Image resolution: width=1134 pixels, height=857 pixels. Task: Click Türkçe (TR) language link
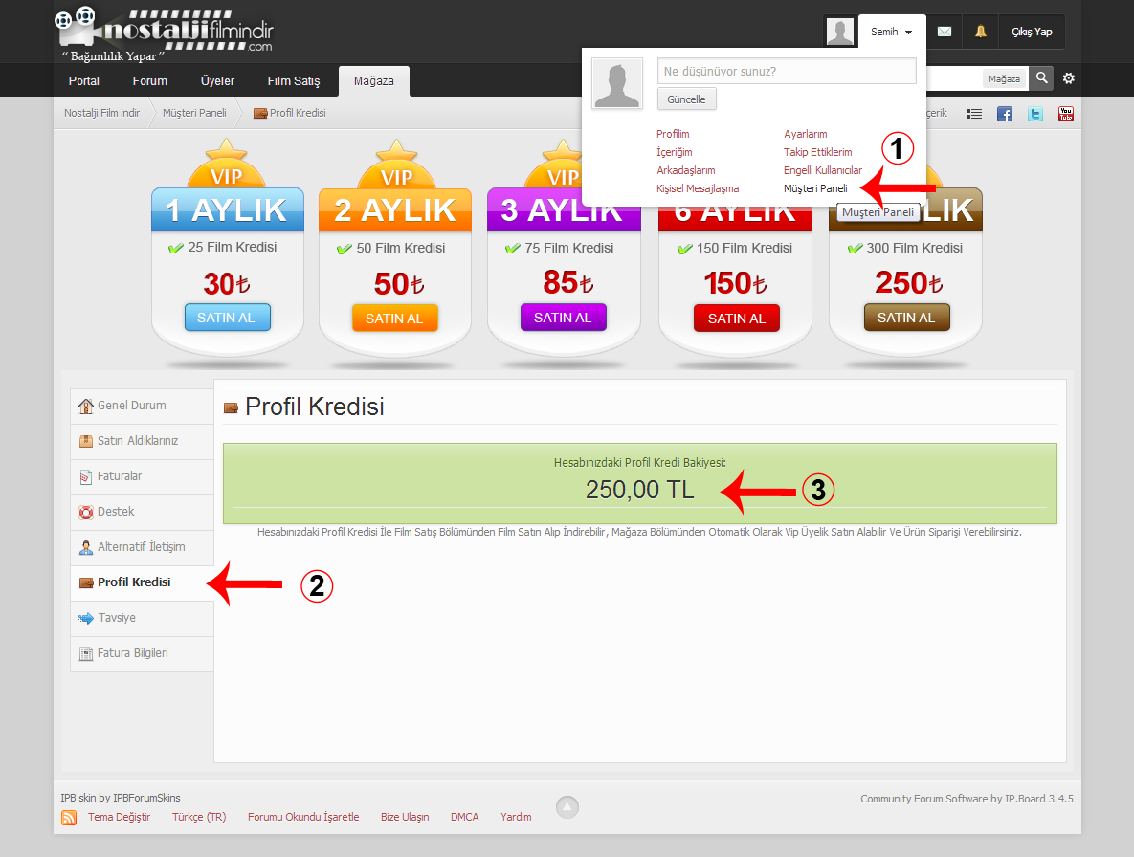199,817
